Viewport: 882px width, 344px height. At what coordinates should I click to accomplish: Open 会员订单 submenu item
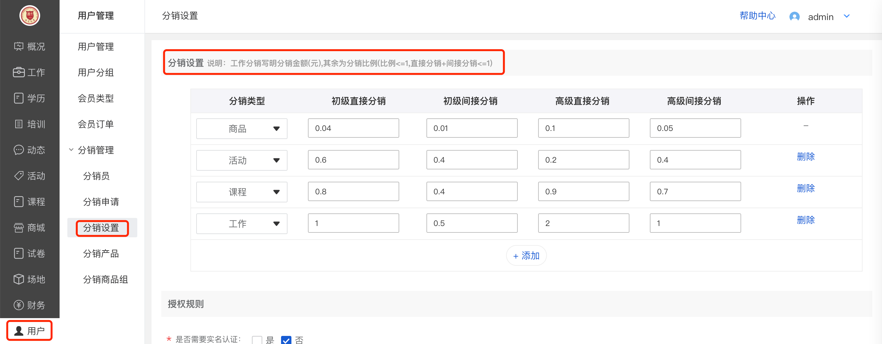(96, 124)
